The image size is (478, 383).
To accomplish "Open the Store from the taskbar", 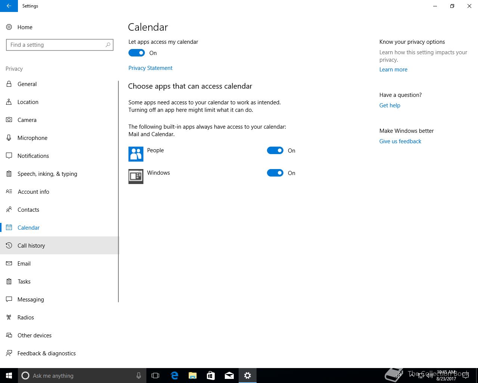I will [x=211, y=376].
